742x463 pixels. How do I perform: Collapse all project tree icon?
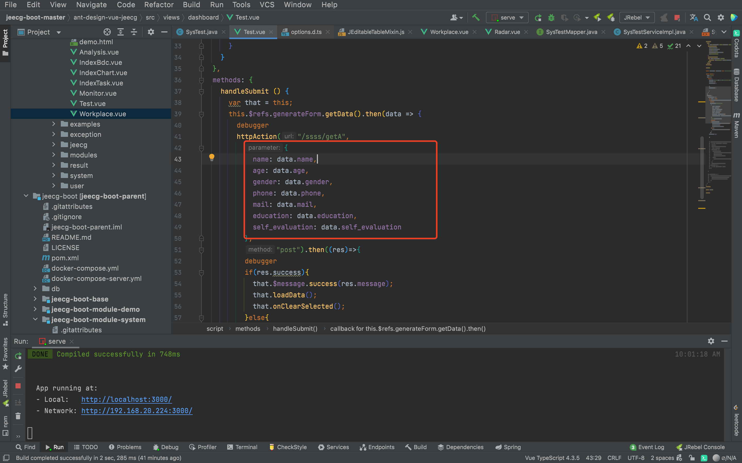click(x=134, y=32)
